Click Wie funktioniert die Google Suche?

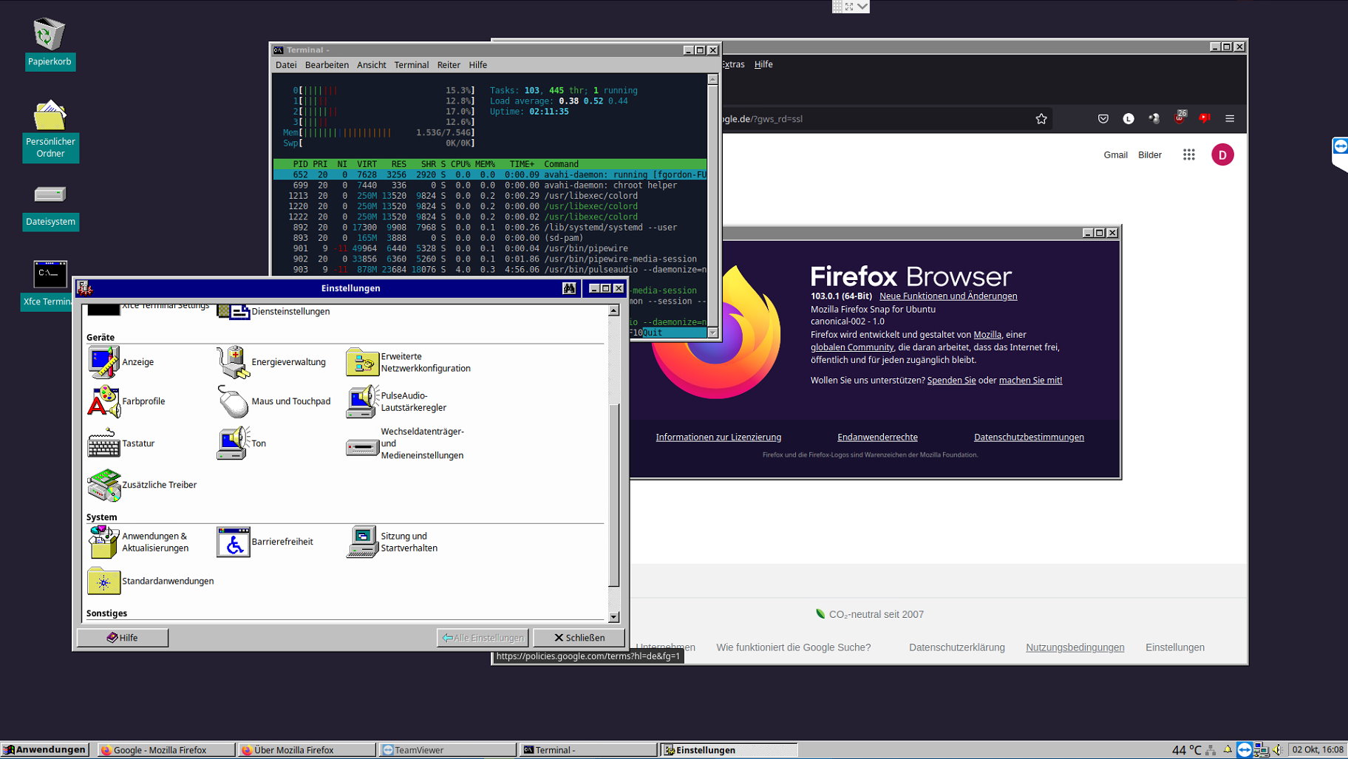coord(794,647)
